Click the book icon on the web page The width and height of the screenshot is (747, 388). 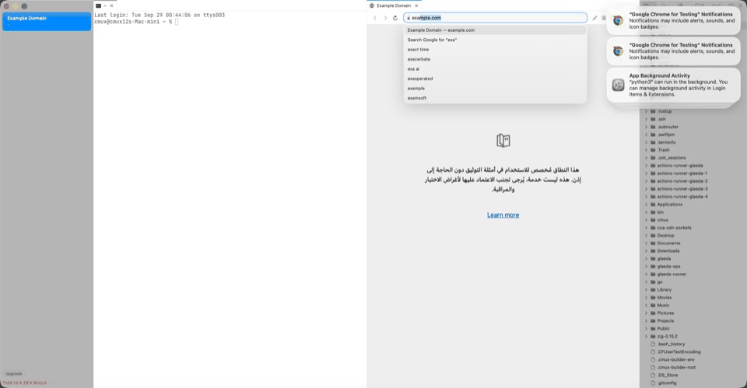tap(503, 141)
